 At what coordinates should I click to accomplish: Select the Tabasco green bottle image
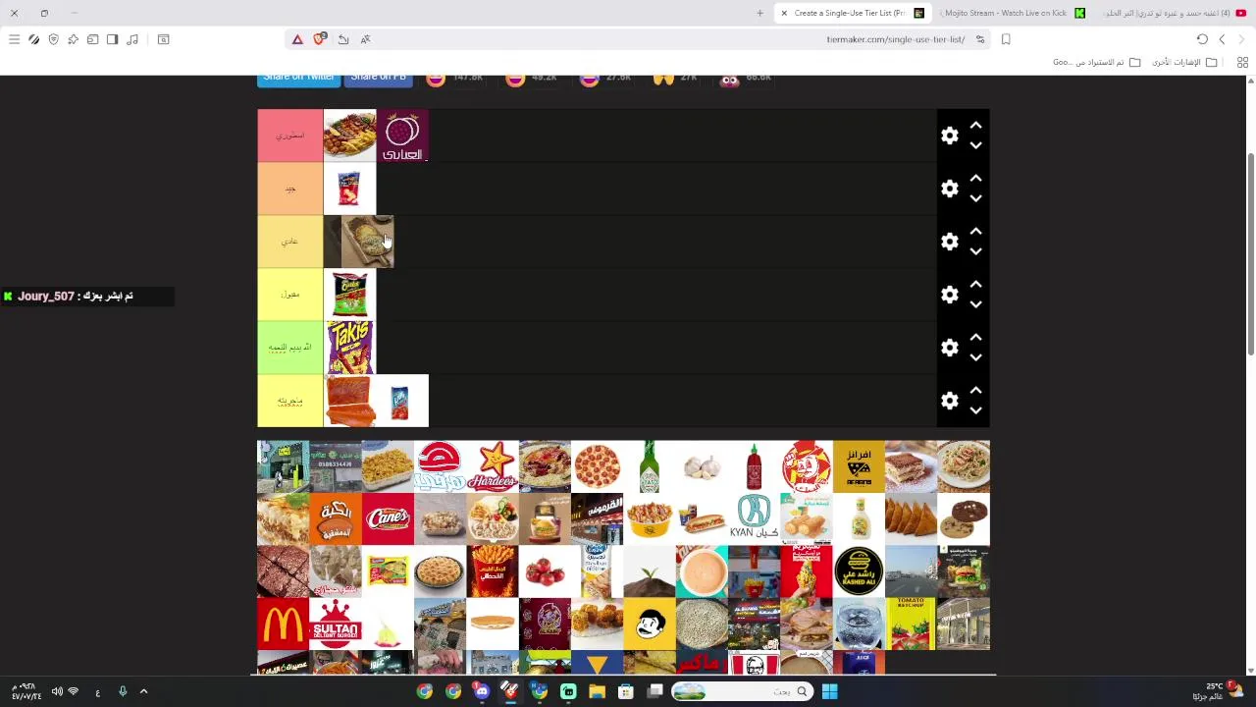tap(650, 466)
